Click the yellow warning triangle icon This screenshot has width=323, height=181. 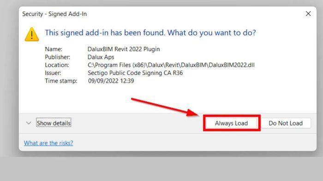point(32,34)
